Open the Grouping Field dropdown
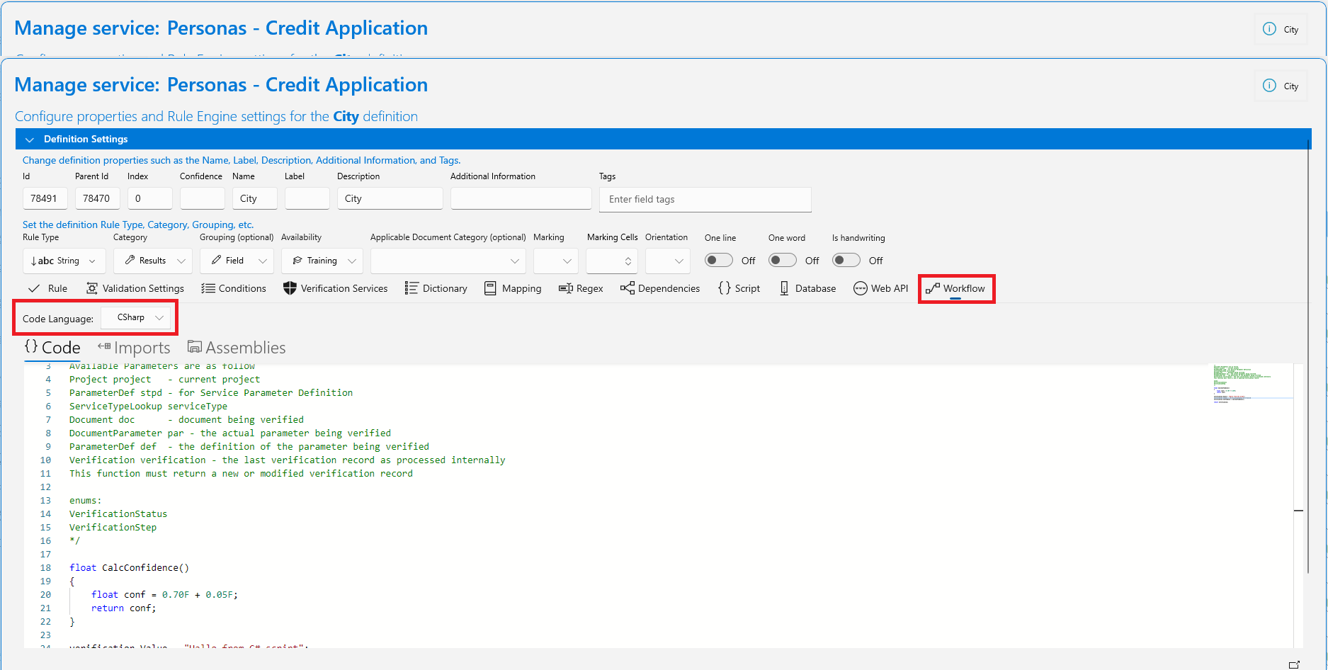The image size is (1328, 670). pyautogui.click(x=237, y=261)
